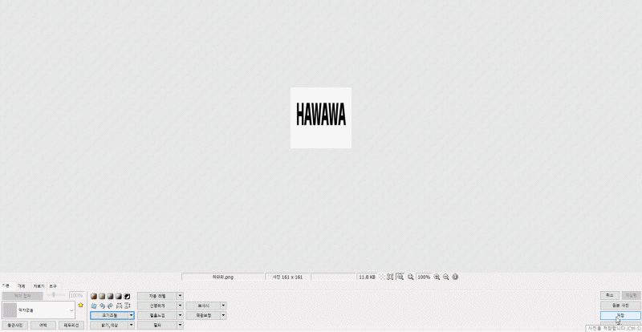Click the 선명하게 sharpen button

click(x=157, y=306)
